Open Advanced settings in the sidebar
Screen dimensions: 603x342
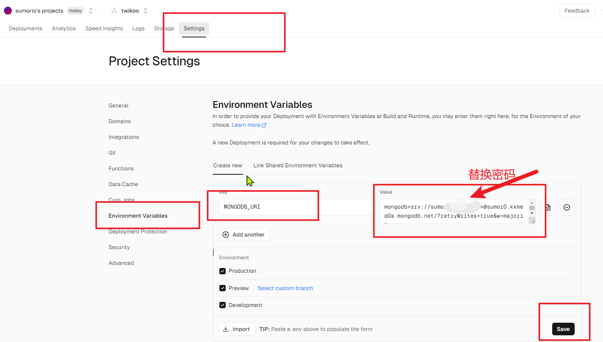click(x=121, y=263)
